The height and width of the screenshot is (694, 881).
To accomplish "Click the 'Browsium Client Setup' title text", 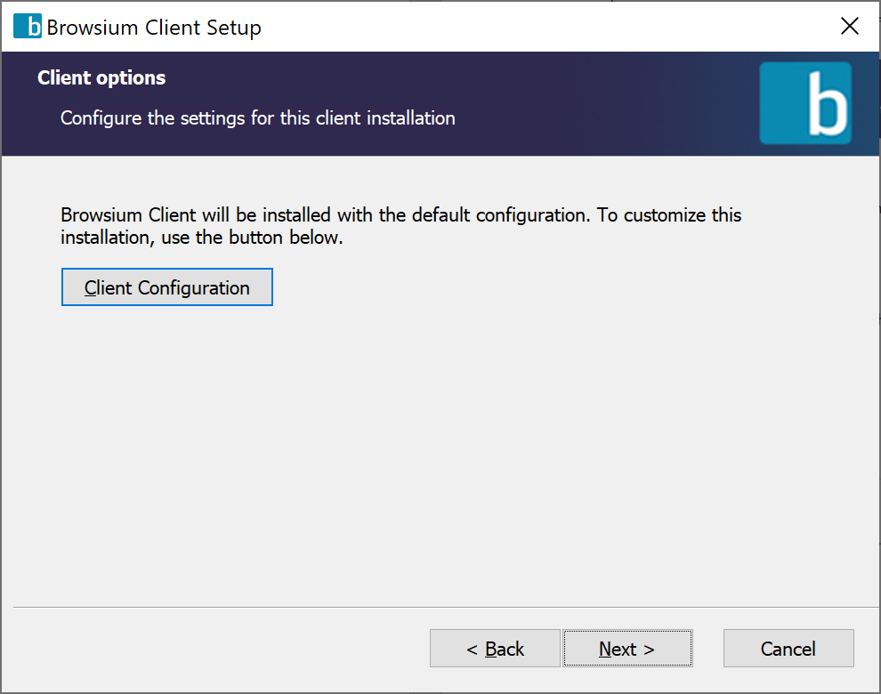I will tap(154, 28).
